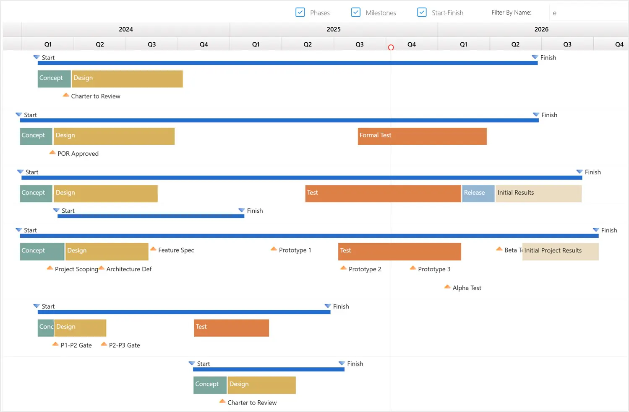This screenshot has width=629, height=412.
Task: Click the 2024 year header
Action: [x=126, y=29]
